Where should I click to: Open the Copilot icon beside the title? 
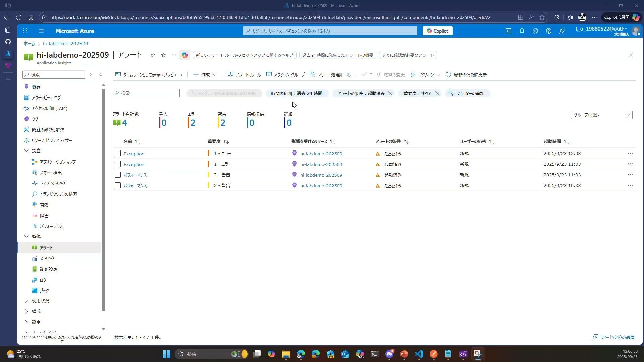click(x=185, y=55)
